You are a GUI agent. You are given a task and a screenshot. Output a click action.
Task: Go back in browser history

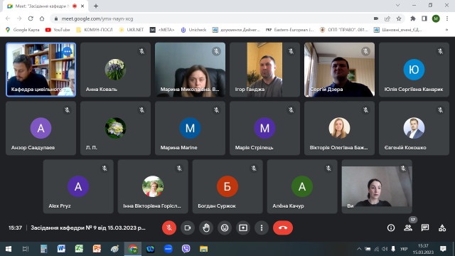[x=8, y=18]
